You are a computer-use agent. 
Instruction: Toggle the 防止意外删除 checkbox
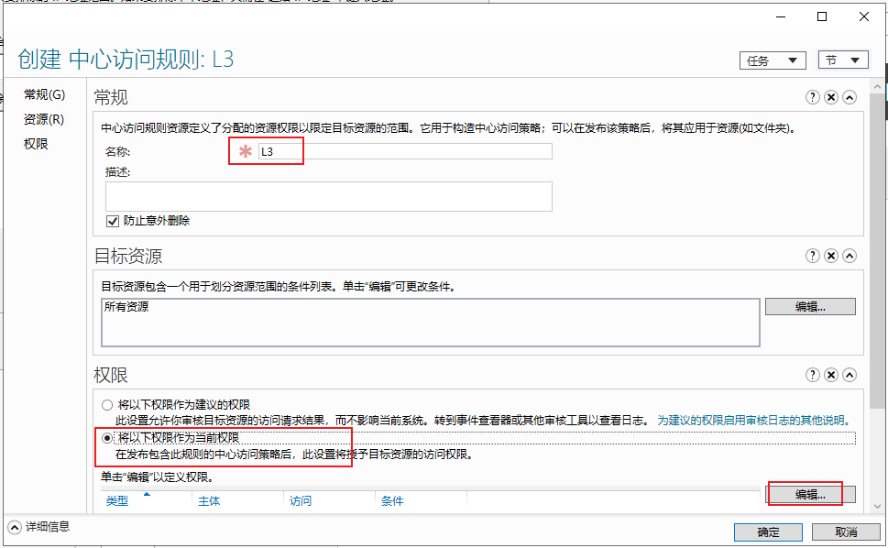click(113, 221)
